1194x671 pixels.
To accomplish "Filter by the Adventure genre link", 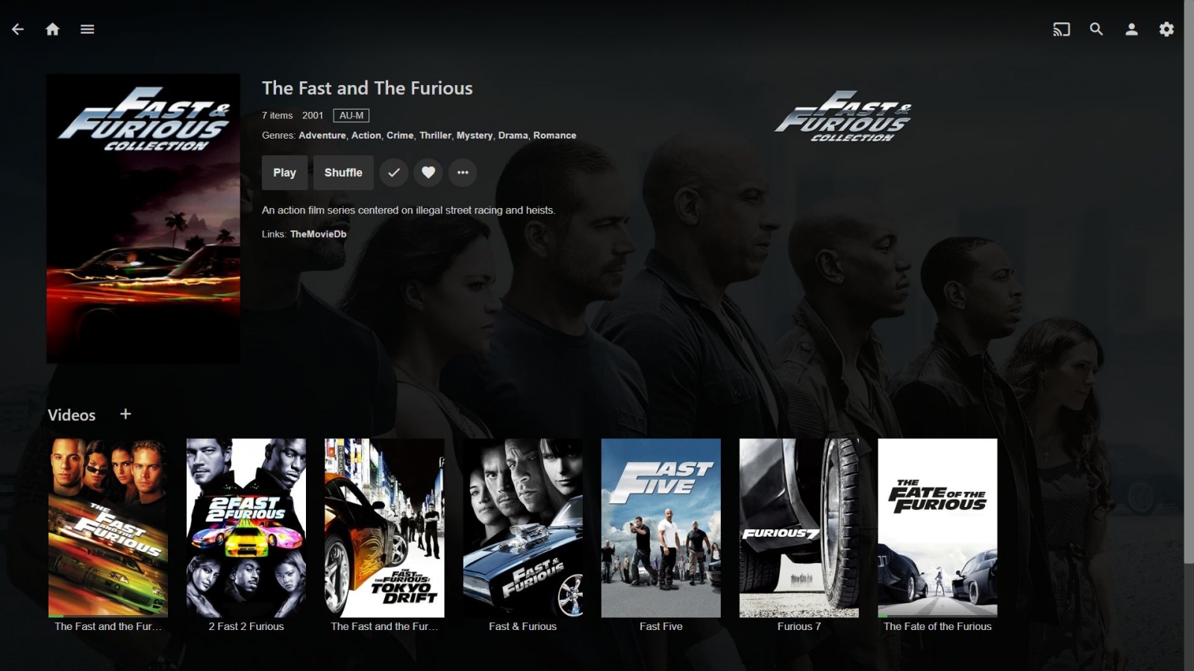I will point(322,136).
